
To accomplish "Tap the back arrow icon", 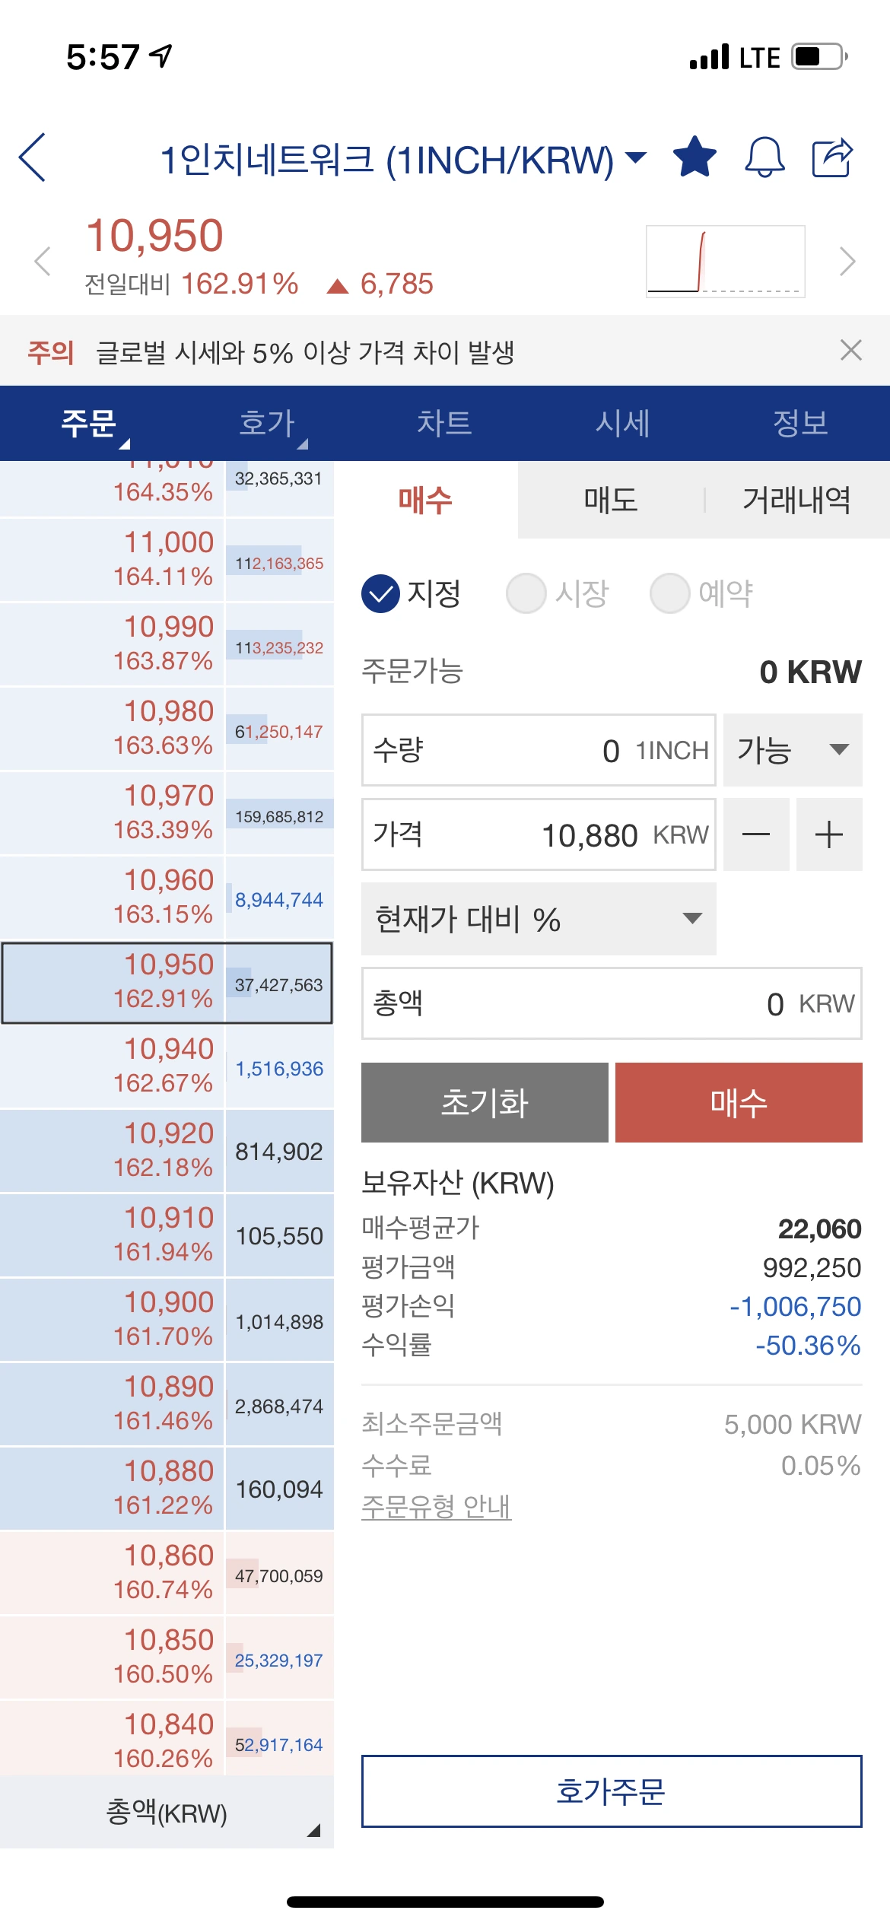I will [33, 157].
